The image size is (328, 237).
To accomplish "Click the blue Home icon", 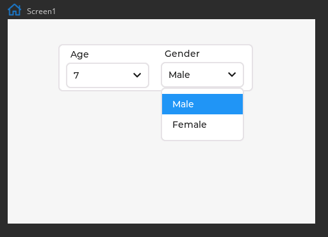I will click(x=14, y=10).
